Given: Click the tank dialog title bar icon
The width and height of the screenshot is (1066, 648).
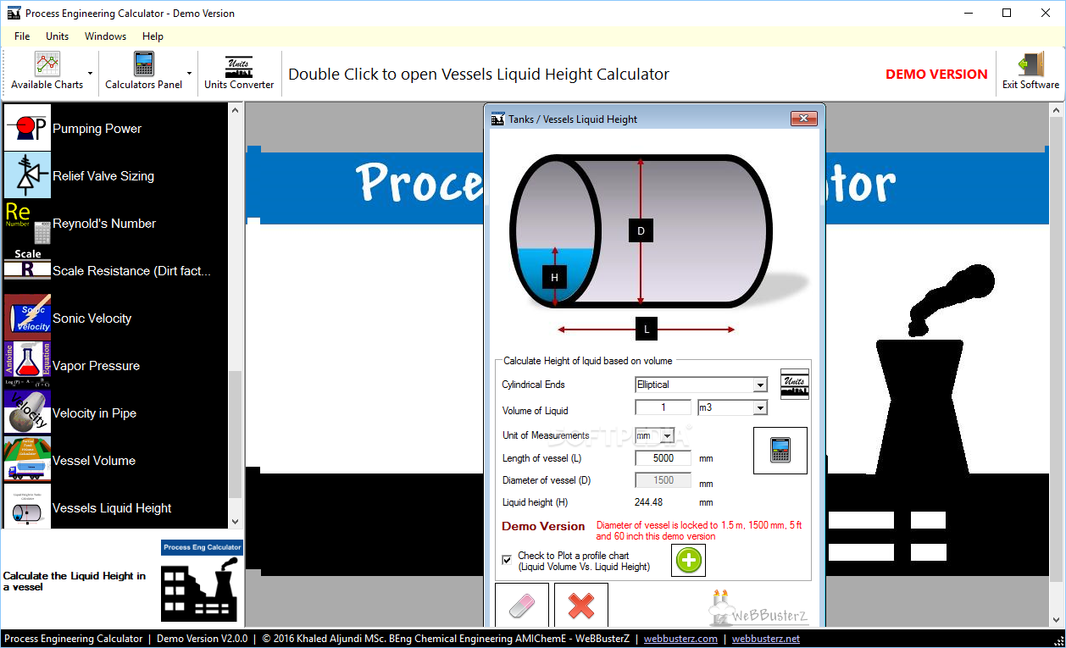Looking at the screenshot, I should (x=497, y=119).
